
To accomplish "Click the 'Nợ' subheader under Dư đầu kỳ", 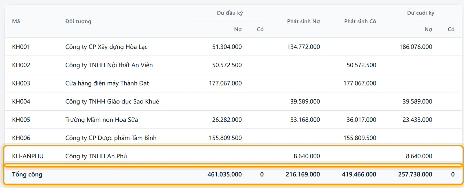I will [x=238, y=29].
